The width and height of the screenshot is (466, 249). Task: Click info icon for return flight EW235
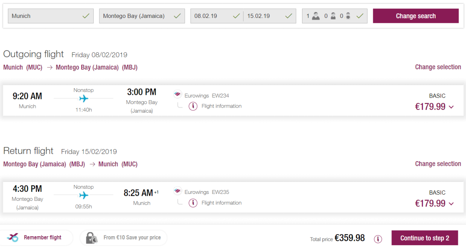[193, 203]
